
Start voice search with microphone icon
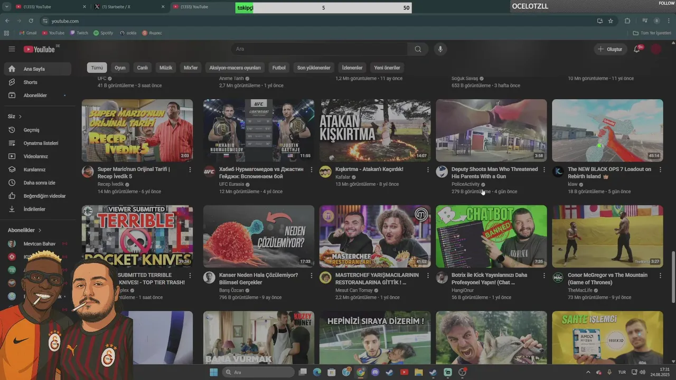(x=440, y=49)
